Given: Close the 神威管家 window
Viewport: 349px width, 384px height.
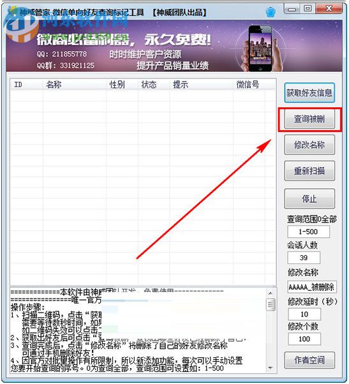Looking at the screenshot, I should (329, 9).
